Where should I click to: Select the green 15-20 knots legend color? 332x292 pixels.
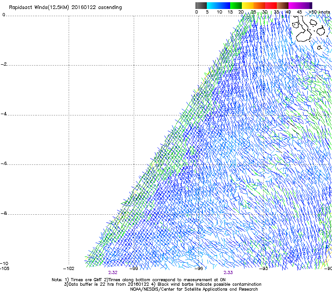(x=236, y=5)
